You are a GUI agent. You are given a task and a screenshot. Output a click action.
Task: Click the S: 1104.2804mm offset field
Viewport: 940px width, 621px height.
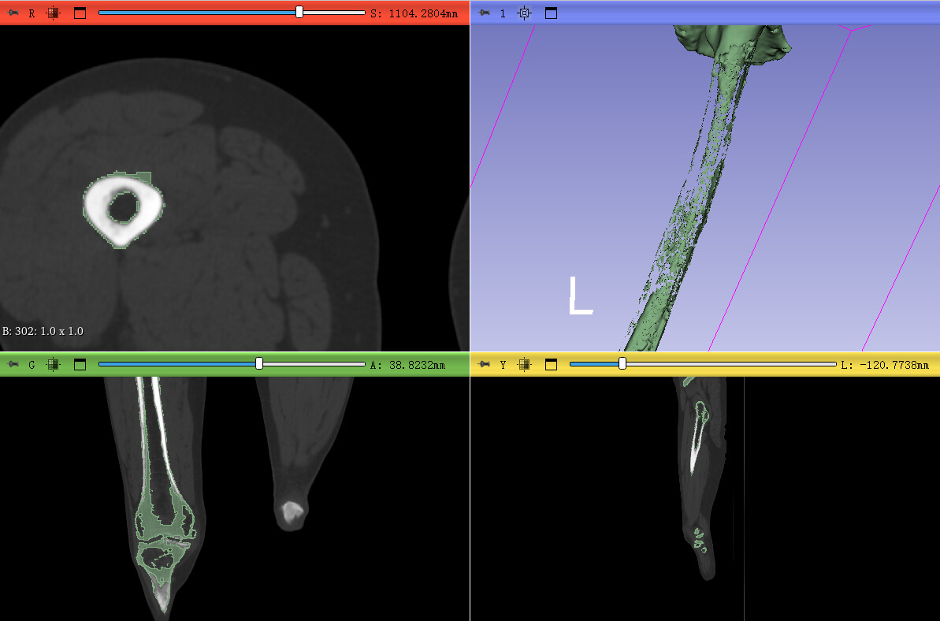414,13
